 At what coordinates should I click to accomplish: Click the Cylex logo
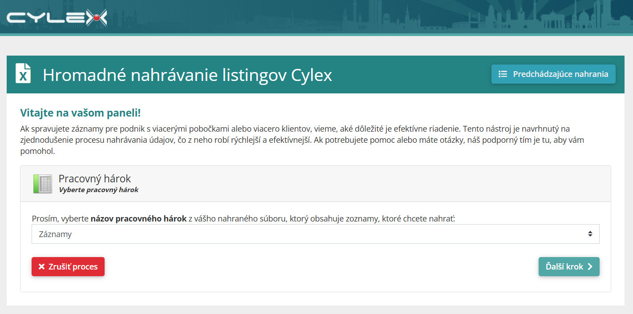point(57,18)
